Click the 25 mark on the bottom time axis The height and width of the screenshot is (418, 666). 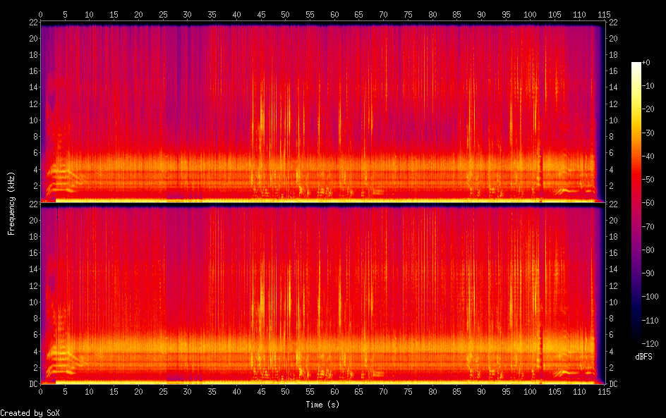pyautogui.click(x=163, y=391)
